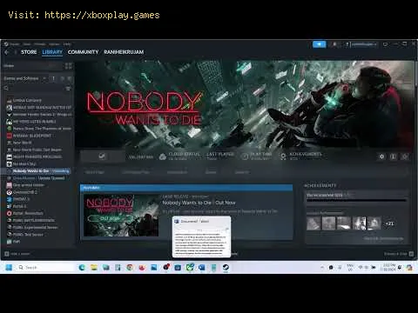The height and width of the screenshot is (313, 418).
Task: Click Windows Start button
Action: pos(9,268)
